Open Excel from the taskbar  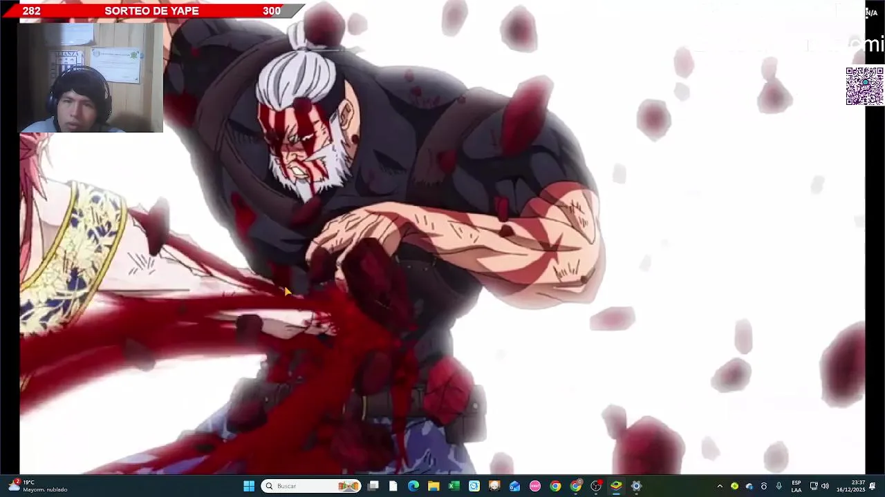tap(454, 486)
